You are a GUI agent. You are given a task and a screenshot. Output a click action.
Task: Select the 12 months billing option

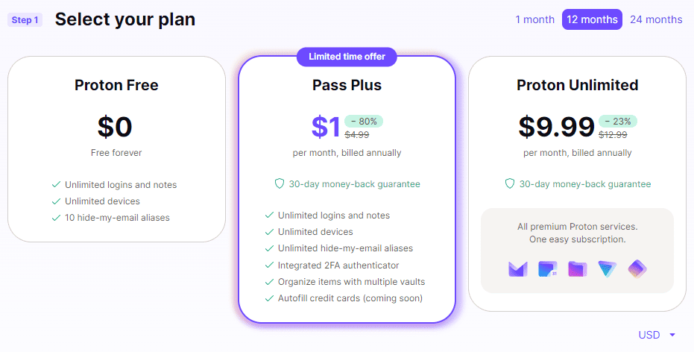592,19
